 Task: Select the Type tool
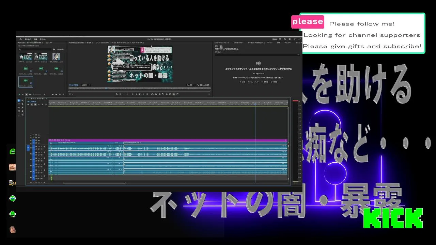click(x=19, y=115)
